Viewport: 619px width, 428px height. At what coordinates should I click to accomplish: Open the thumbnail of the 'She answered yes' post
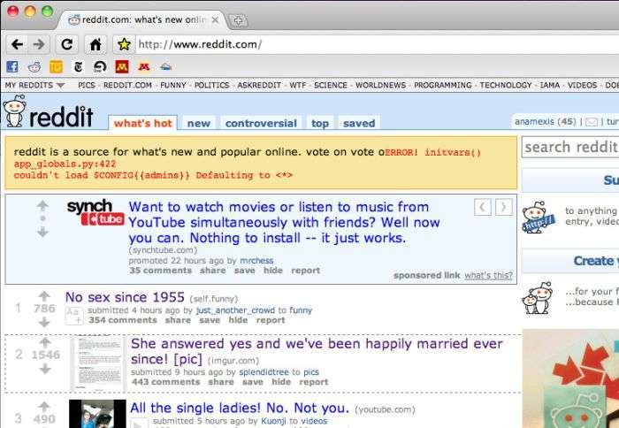point(97,363)
